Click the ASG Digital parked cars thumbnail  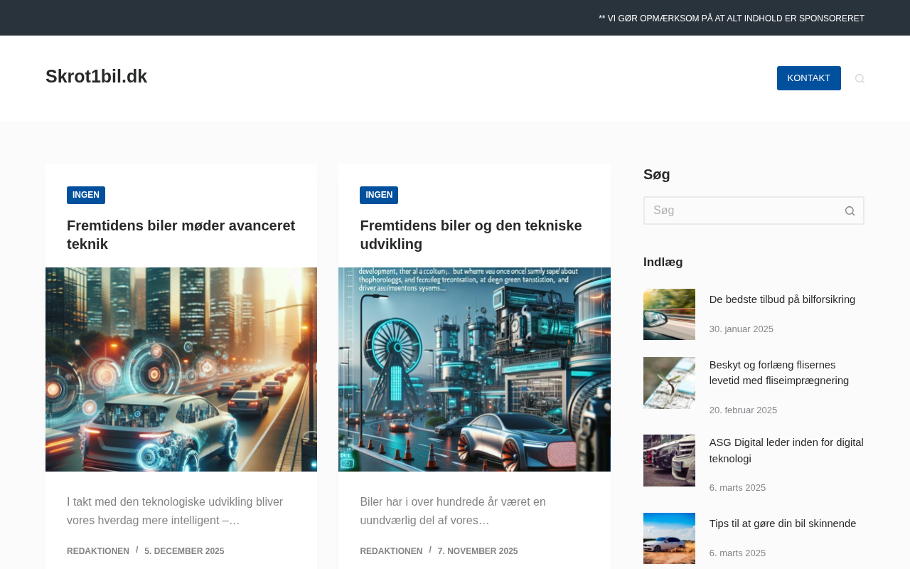669,460
